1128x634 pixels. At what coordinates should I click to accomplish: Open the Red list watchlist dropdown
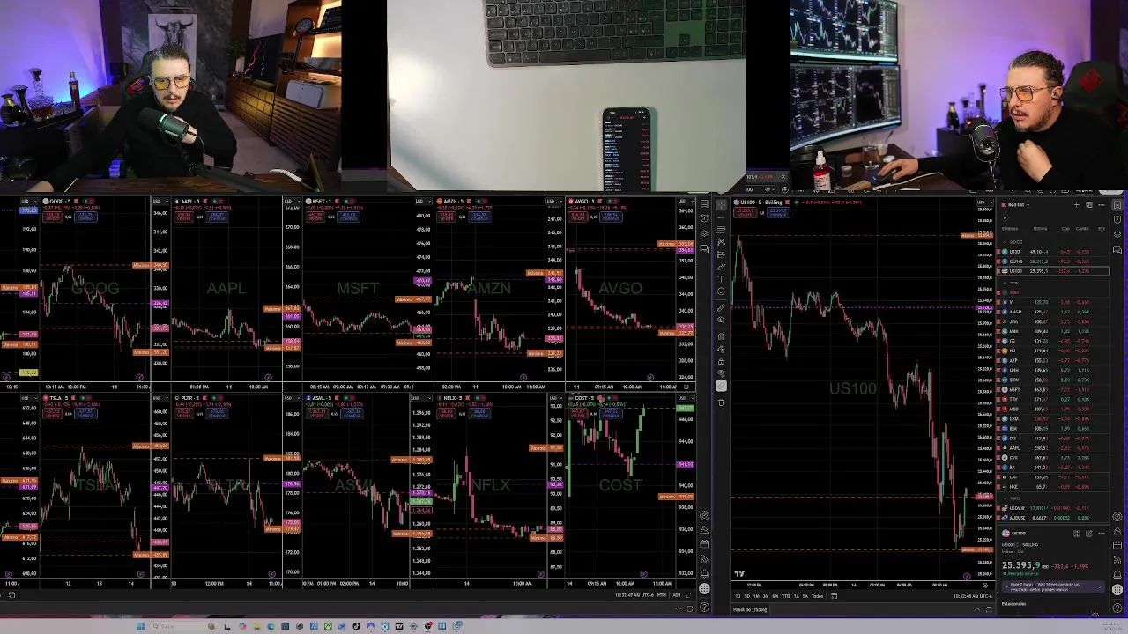pos(1018,204)
